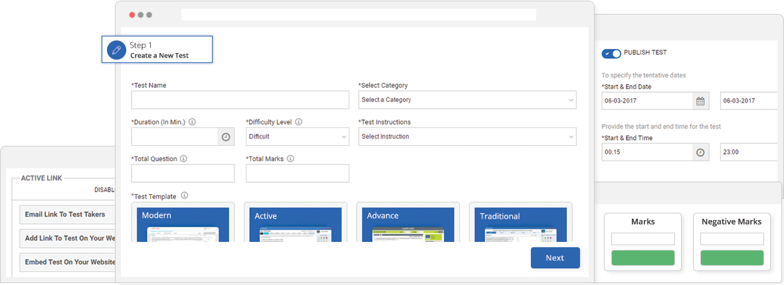Screen dimensions: 784x285
Task: Click info icon next to Test Template
Action: coord(185,195)
